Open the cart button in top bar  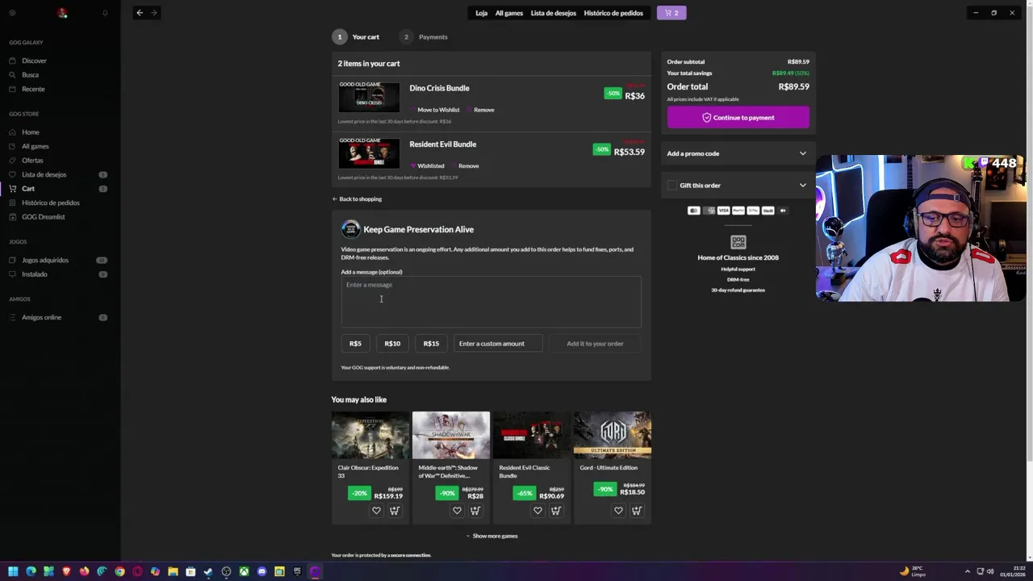(671, 13)
